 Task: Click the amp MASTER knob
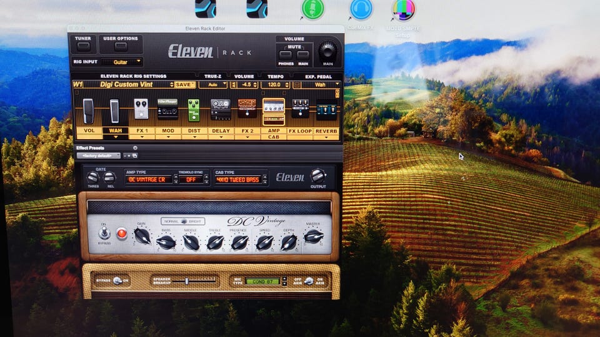(x=313, y=237)
